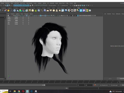Click the yellow lattice sphere shelf icon

33,11
